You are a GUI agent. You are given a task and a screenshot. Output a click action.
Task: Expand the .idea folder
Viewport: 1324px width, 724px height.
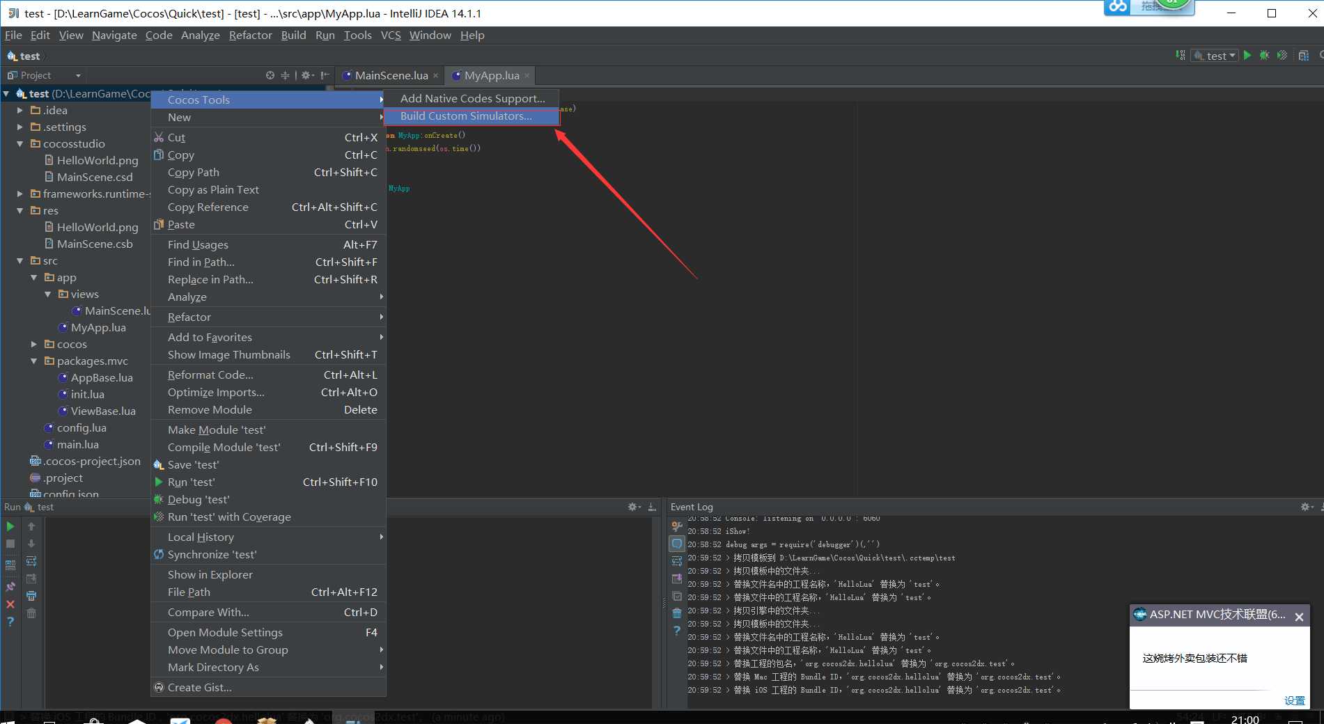[x=20, y=110]
